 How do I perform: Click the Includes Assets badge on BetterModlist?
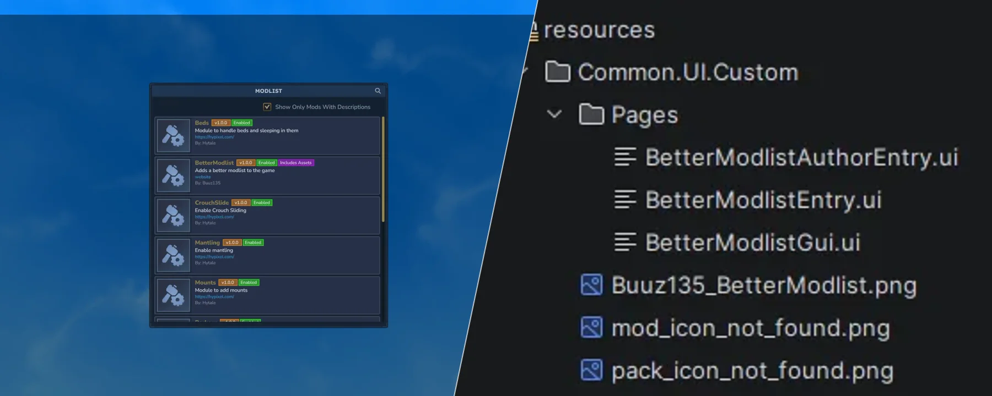296,163
